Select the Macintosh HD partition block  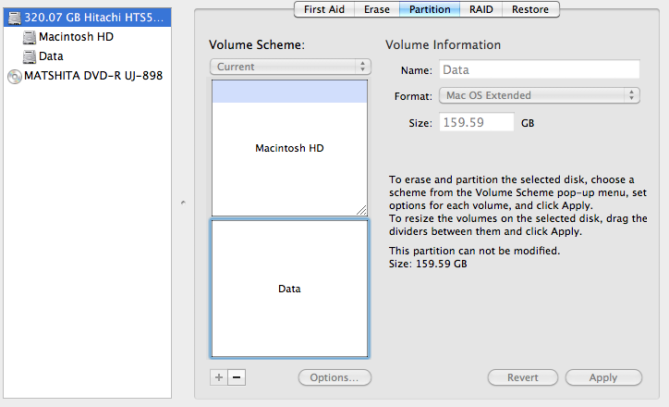289,148
